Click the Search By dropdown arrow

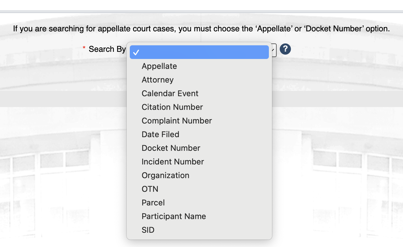click(273, 50)
